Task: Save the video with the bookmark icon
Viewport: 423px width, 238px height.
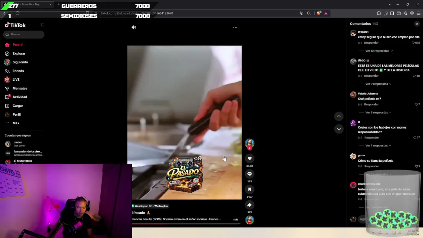Action: point(250,189)
